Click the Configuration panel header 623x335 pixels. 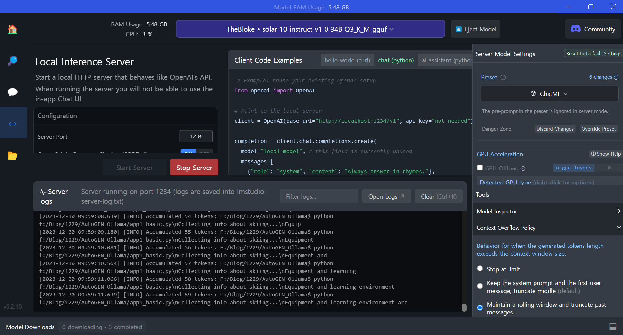click(126, 116)
